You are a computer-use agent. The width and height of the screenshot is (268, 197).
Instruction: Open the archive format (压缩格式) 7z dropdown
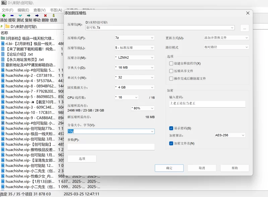[x=134, y=38]
